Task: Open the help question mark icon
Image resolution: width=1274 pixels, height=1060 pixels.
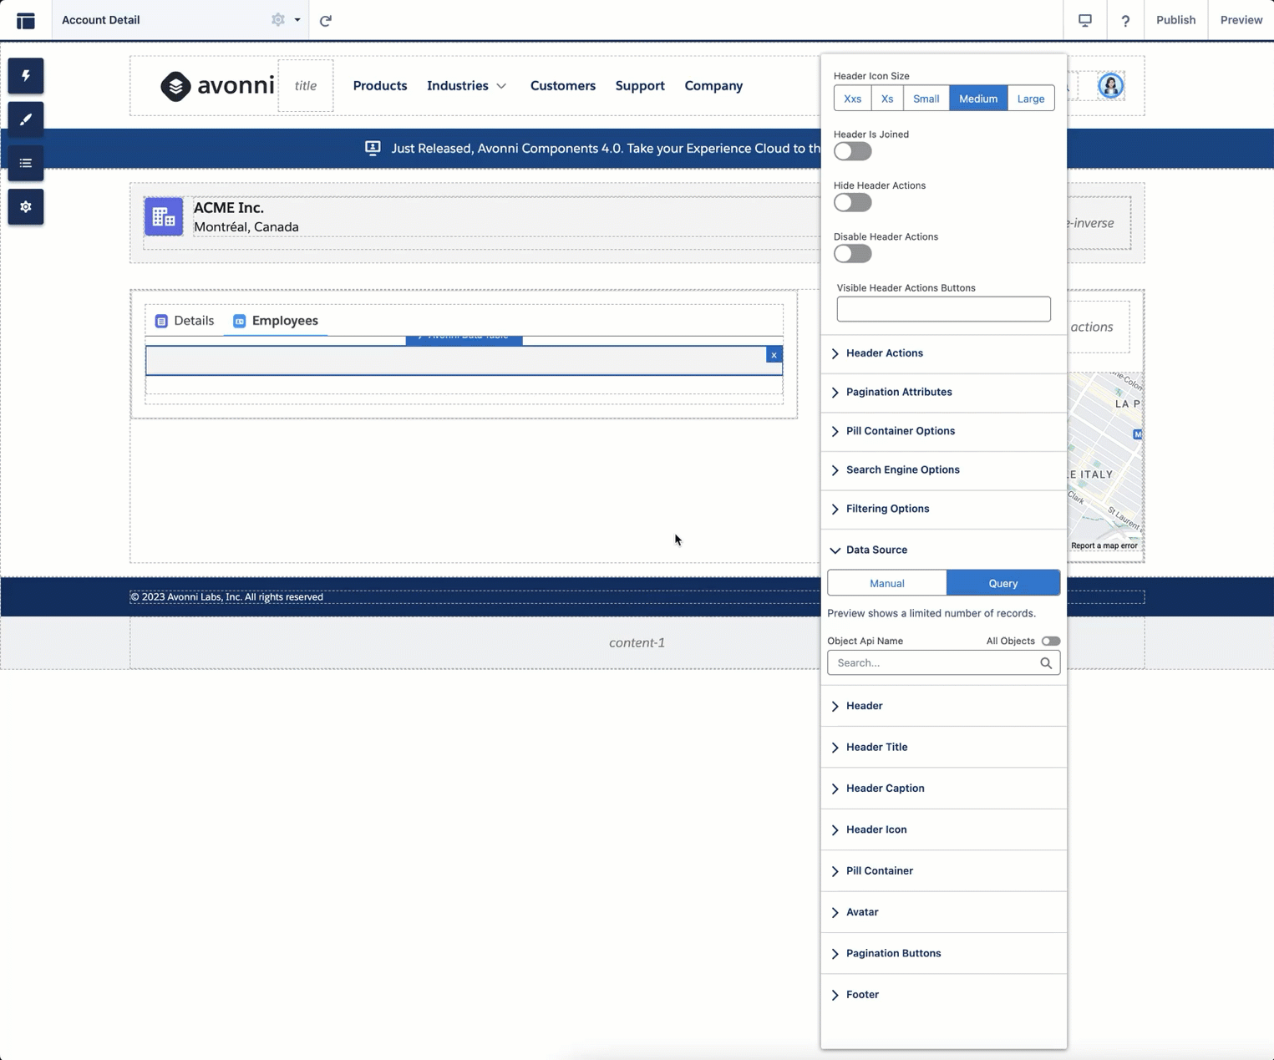Action: coord(1124,20)
